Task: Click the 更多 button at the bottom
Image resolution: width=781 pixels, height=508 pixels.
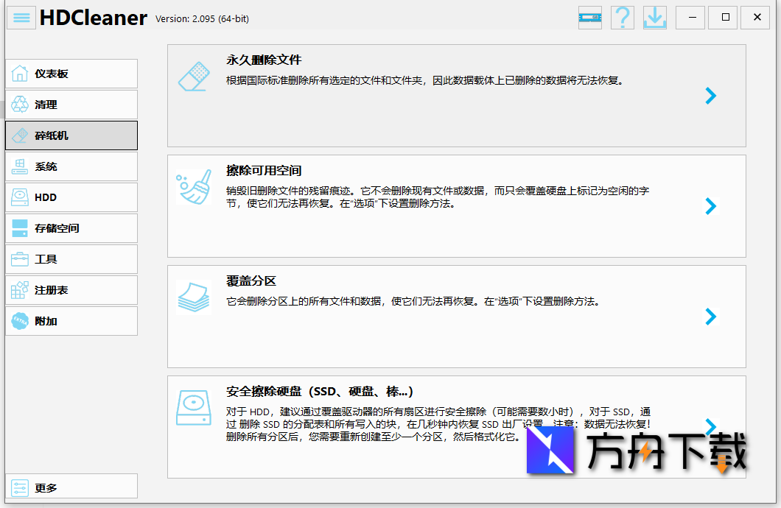Action: [71, 487]
